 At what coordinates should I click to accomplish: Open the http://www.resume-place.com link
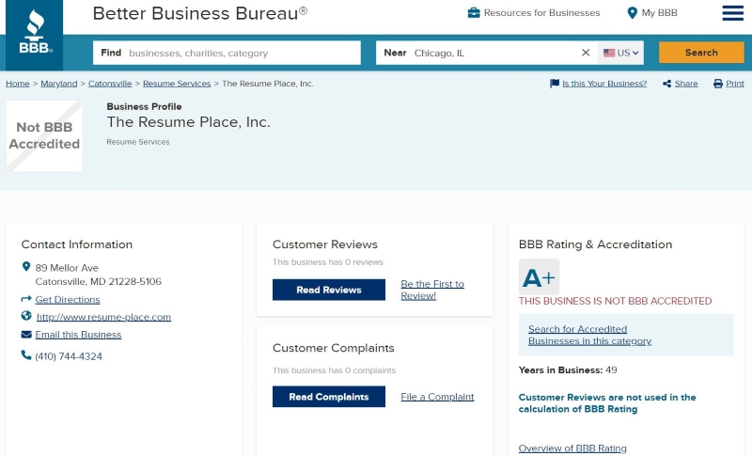103,317
